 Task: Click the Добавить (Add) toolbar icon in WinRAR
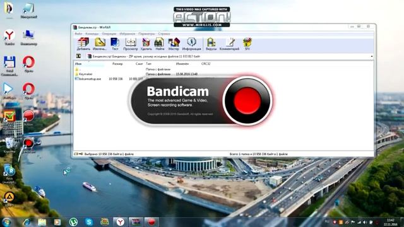click(83, 44)
